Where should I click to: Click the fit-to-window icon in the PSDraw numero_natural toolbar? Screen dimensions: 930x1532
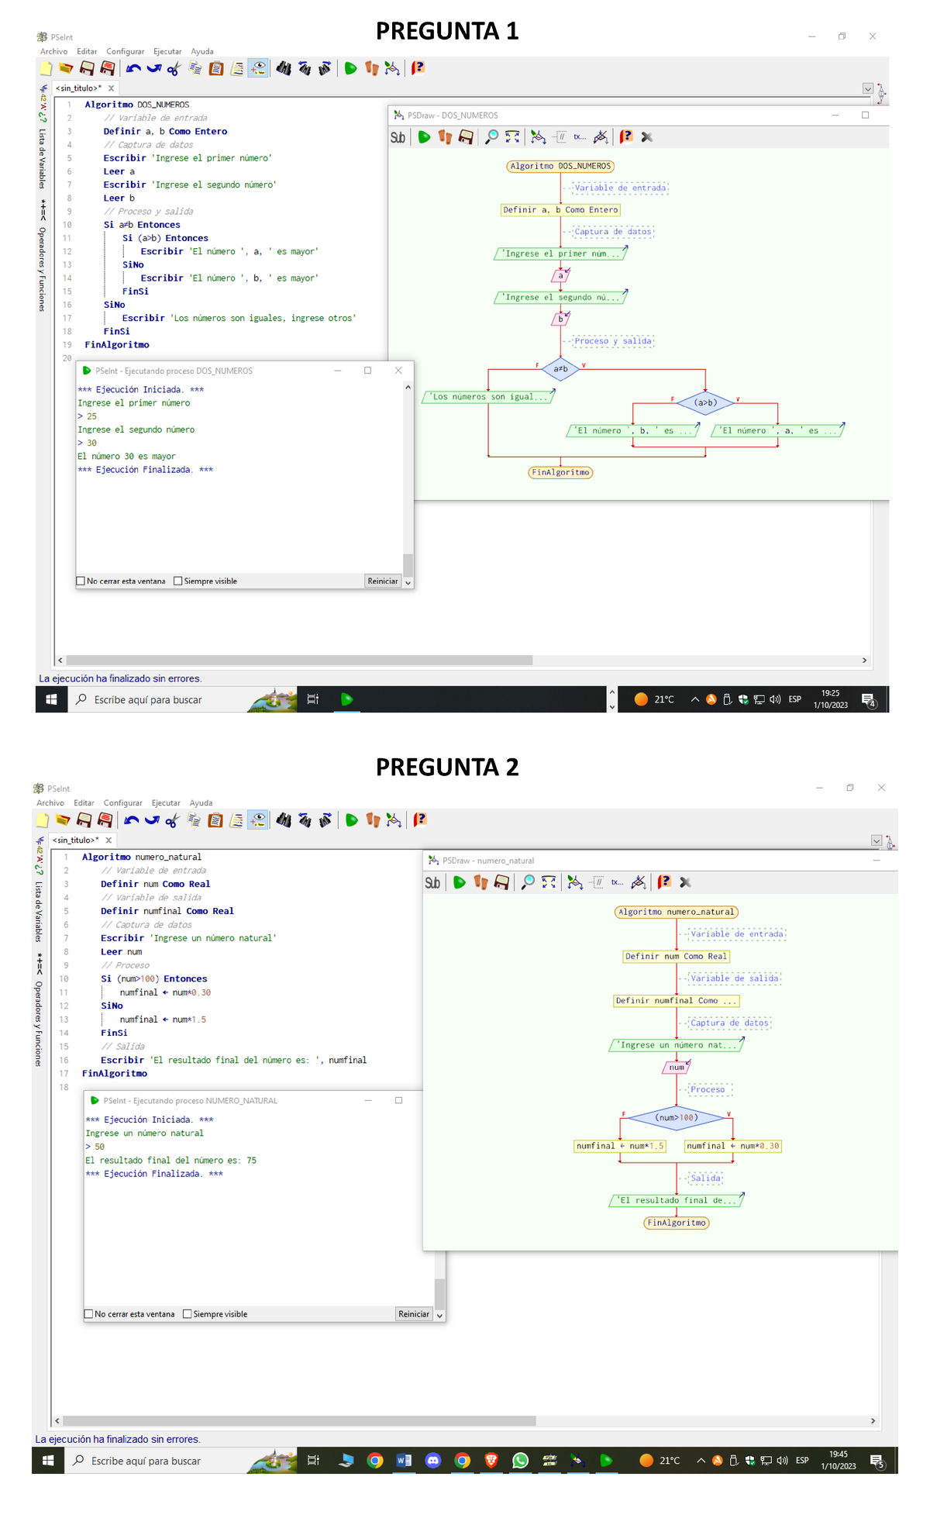click(x=549, y=882)
